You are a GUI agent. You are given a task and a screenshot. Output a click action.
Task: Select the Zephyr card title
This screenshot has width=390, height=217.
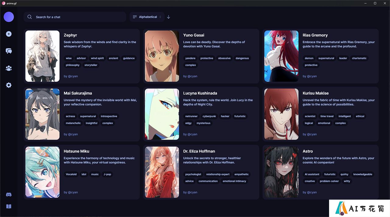click(x=70, y=35)
